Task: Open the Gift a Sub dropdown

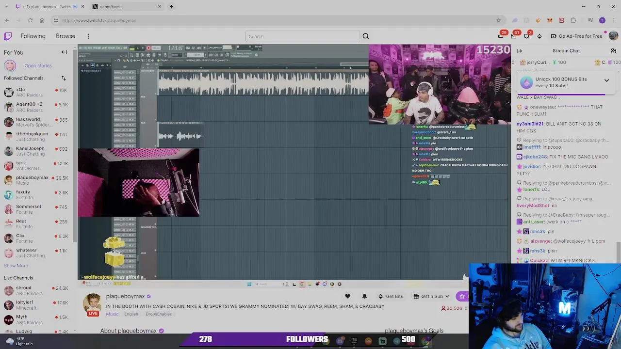Action: (432, 296)
